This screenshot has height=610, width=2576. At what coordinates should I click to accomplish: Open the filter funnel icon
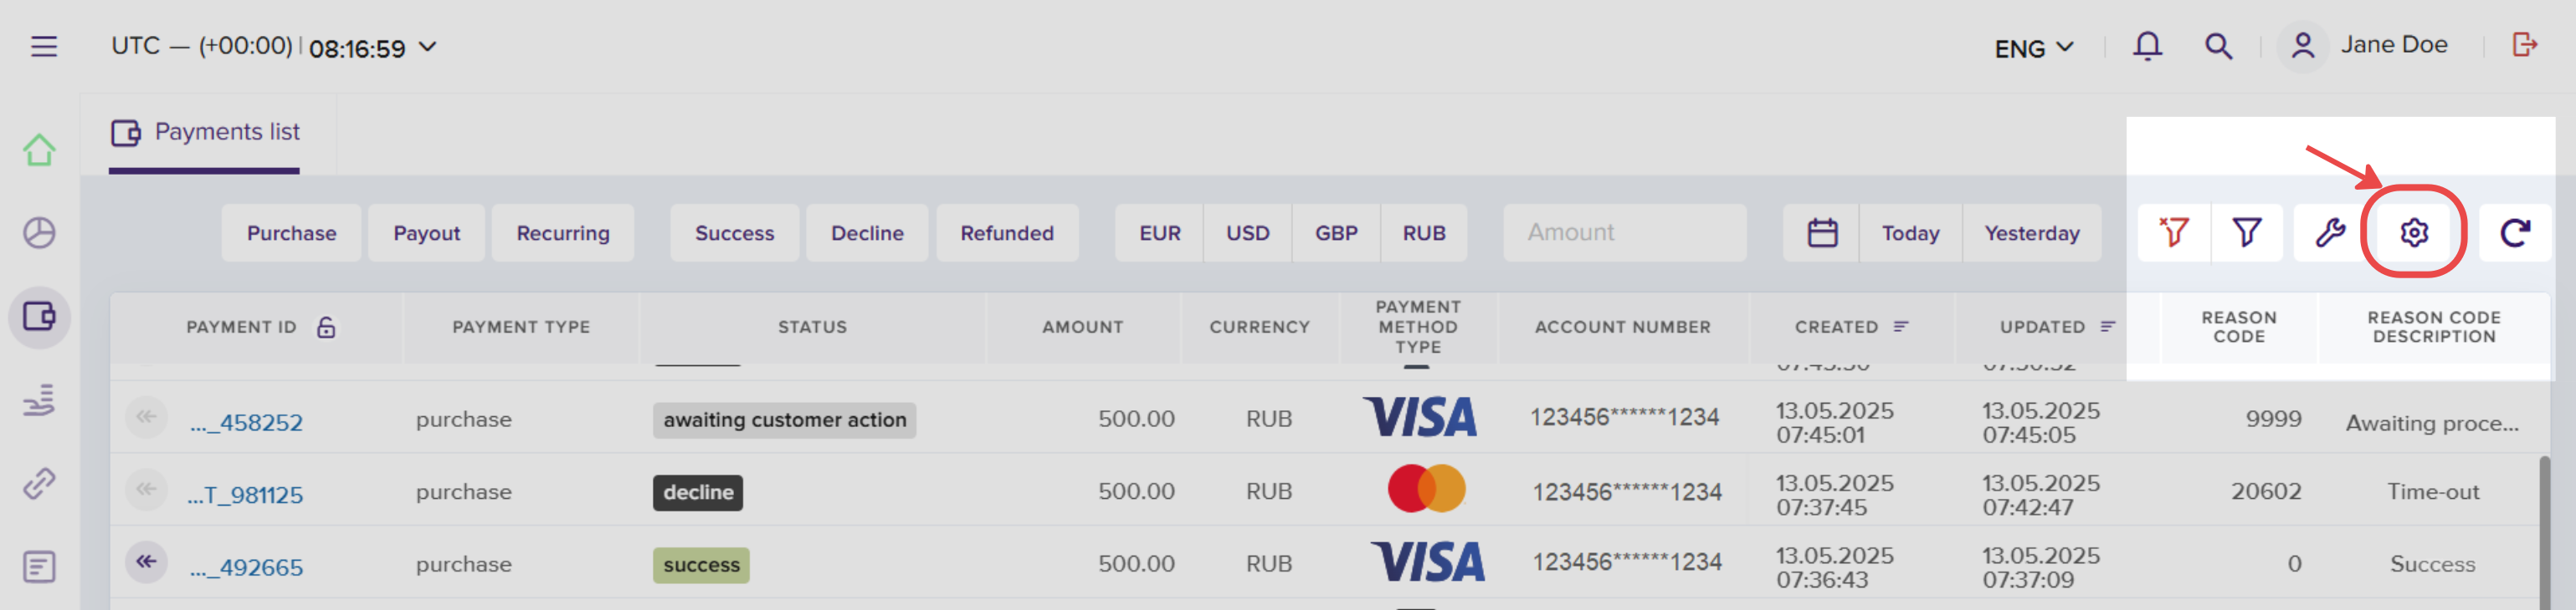[x=2246, y=232]
